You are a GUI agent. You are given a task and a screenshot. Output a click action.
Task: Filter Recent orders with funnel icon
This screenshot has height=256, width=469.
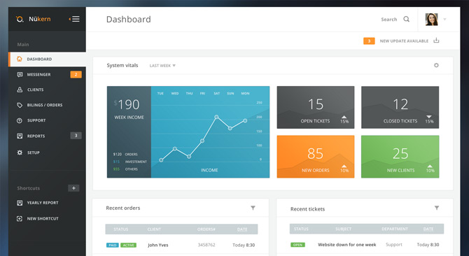click(253, 208)
